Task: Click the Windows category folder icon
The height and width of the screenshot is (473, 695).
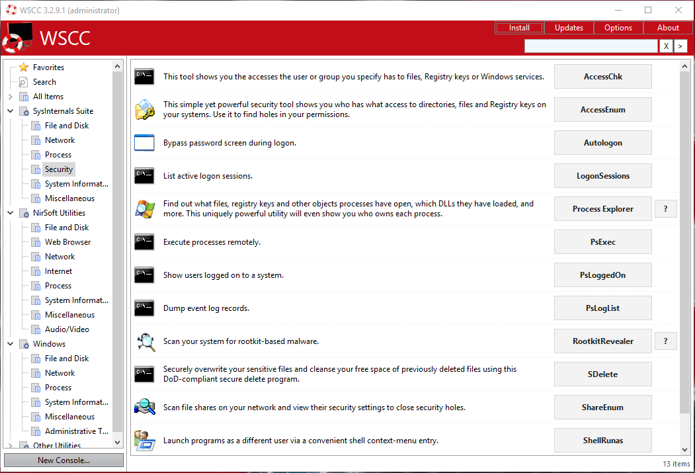Action: 24,344
